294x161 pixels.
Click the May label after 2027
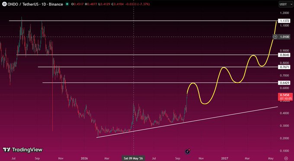click(x=271, y=158)
